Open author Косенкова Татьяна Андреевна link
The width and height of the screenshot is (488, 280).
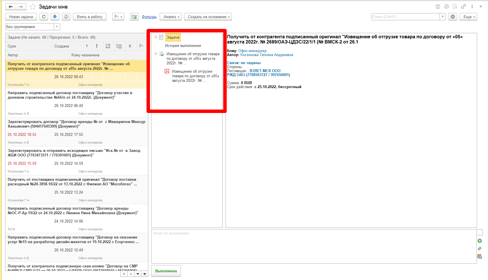coord(266,55)
